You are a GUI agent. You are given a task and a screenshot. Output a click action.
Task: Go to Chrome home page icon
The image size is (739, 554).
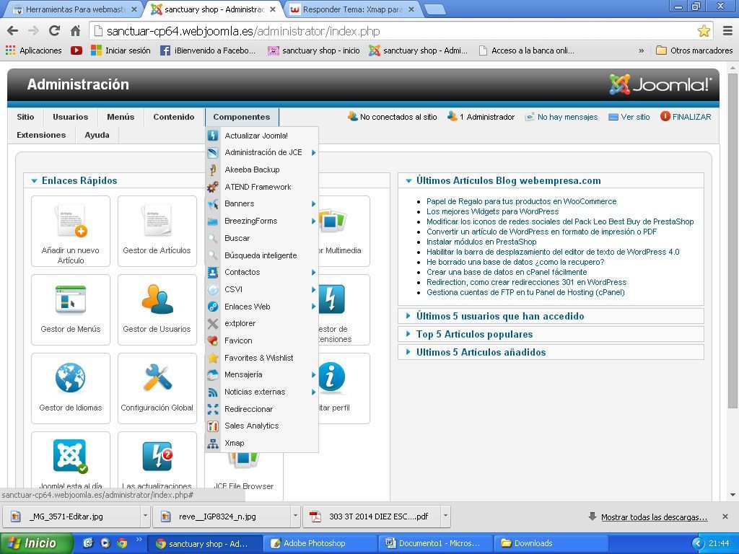(75, 31)
